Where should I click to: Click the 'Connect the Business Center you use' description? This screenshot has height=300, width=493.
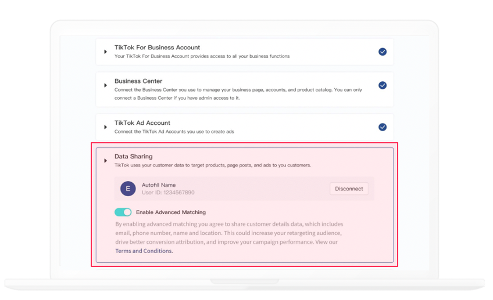coord(238,94)
